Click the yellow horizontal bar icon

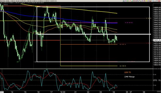[x=146, y=1]
